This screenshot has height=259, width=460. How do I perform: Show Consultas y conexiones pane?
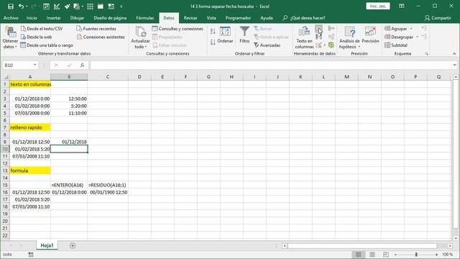point(178,29)
